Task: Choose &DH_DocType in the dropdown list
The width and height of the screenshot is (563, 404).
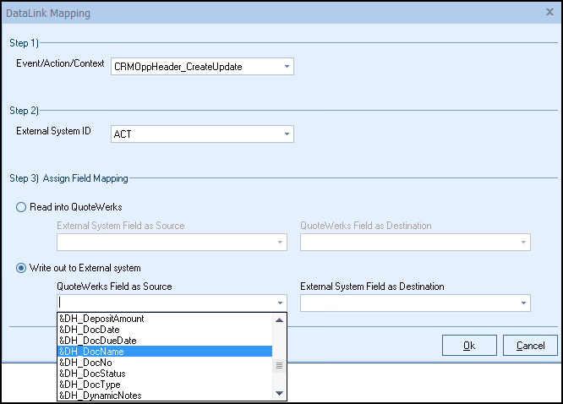Action: [90, 385]
